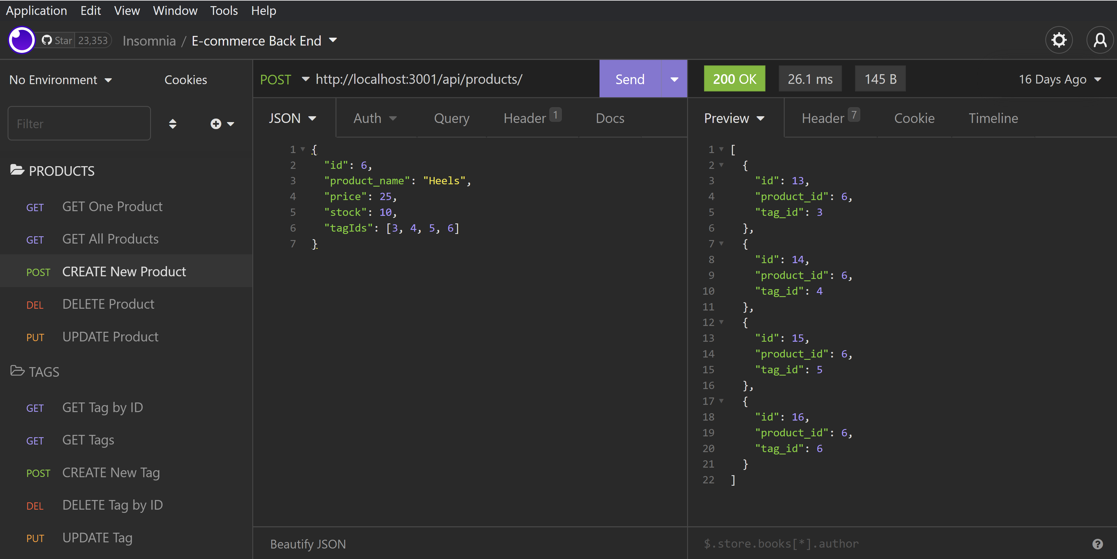1117x559 pixels.
Task: Switch to the Cookie tab
Action: [x=914, y=118]
